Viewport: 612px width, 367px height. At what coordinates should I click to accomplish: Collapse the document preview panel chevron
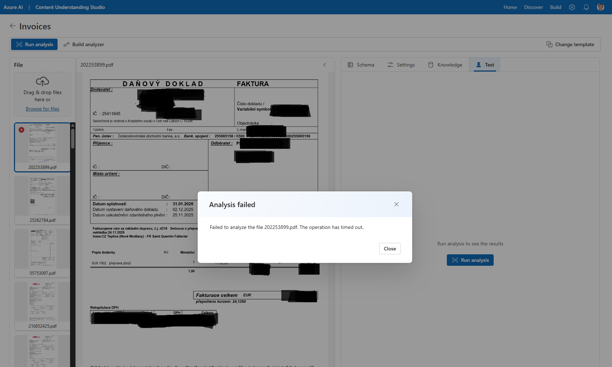[325, 65]
